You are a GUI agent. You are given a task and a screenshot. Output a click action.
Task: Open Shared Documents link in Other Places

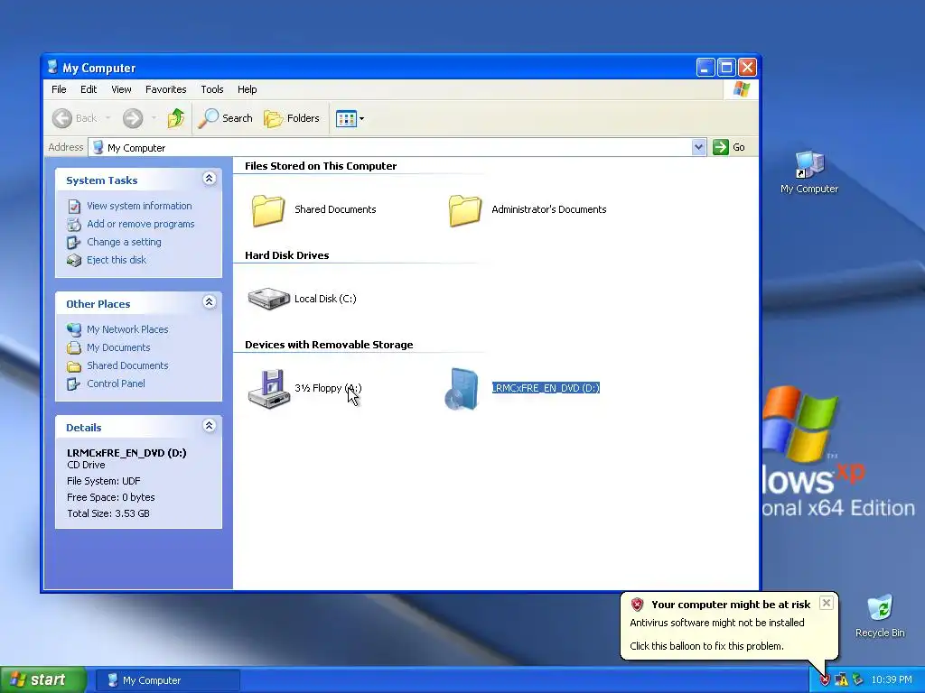(127, 365)
